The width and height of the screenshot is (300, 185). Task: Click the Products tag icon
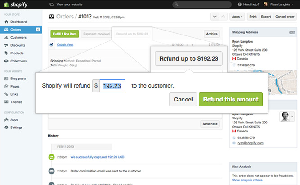(6, 53)
